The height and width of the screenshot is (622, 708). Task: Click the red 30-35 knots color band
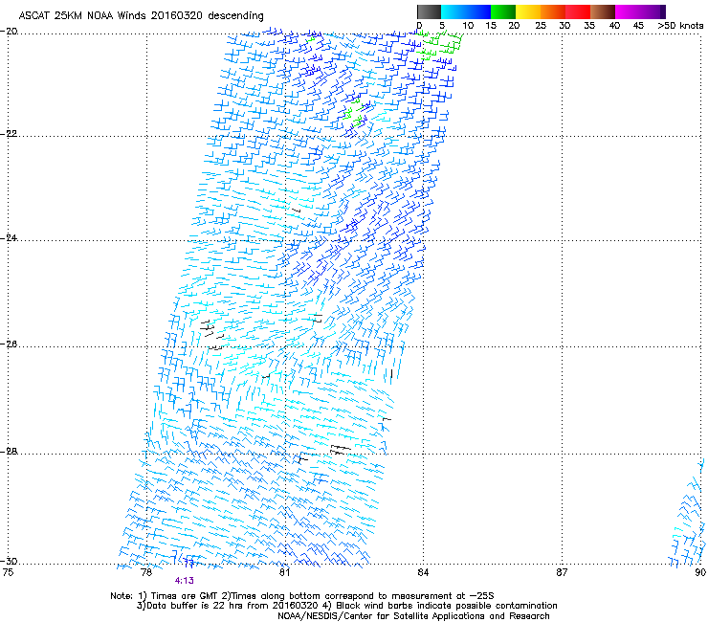tap(578, 11)
